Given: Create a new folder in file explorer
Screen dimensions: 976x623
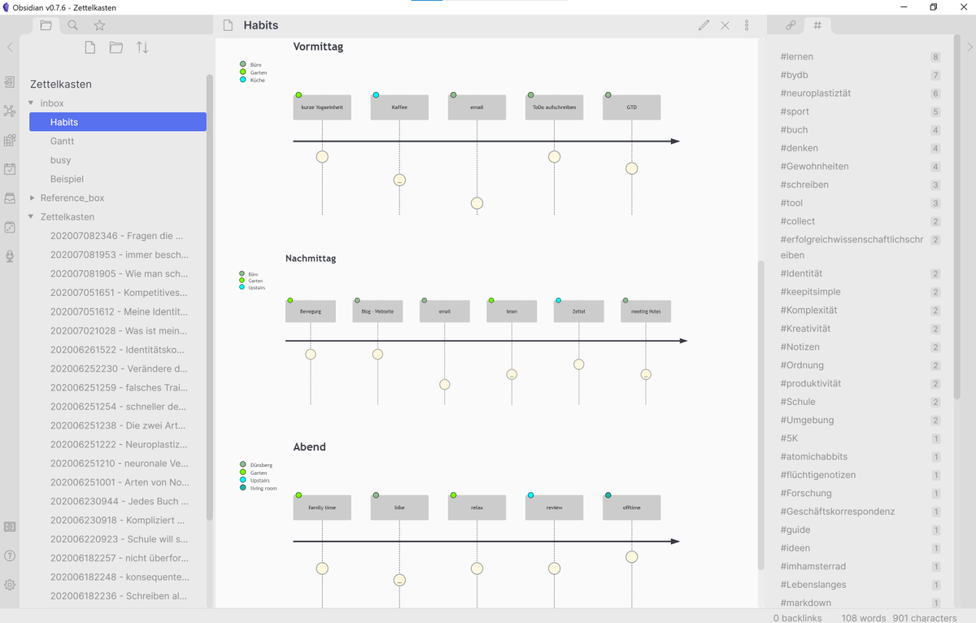Looking at the screenshot, I should click(x=116, y=48).
